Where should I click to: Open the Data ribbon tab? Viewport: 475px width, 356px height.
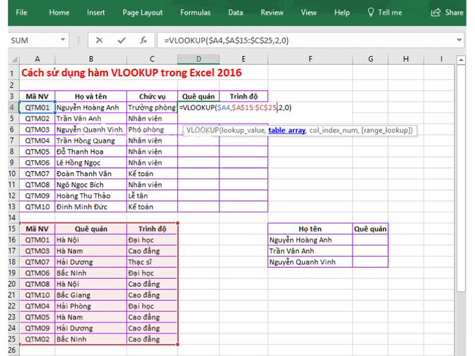[x=236, y=13]
